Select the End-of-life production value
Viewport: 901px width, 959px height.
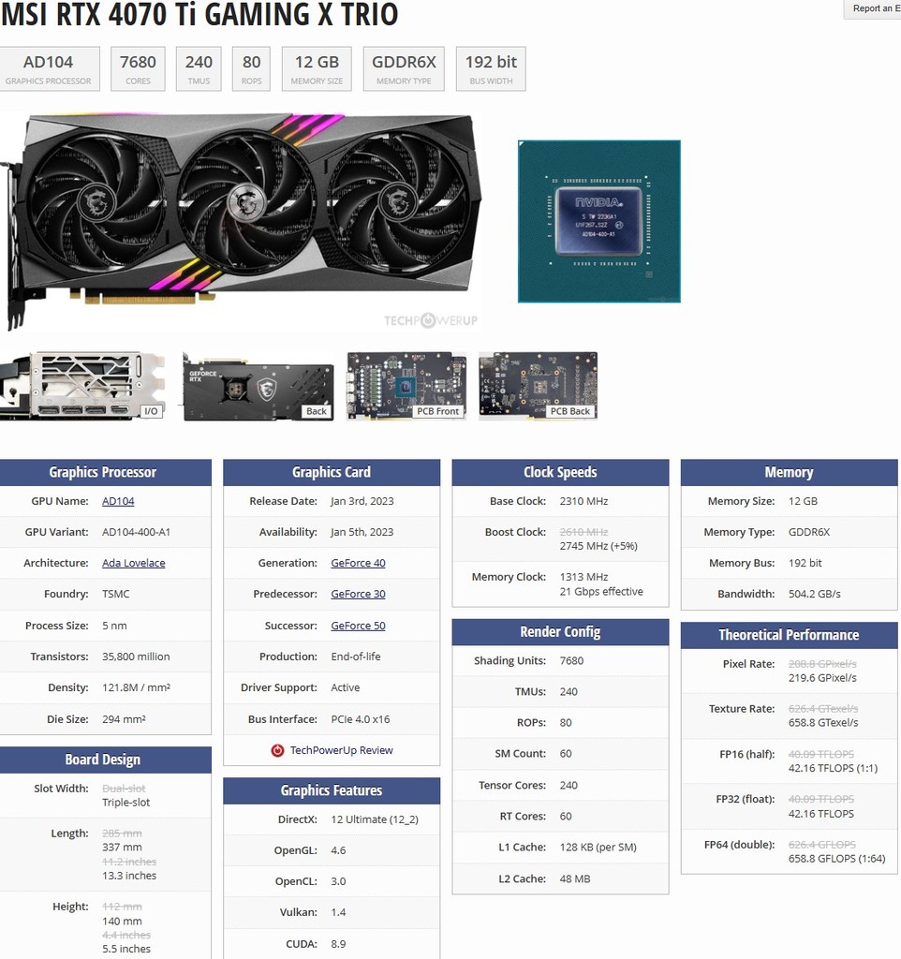[x=355, y=657]
